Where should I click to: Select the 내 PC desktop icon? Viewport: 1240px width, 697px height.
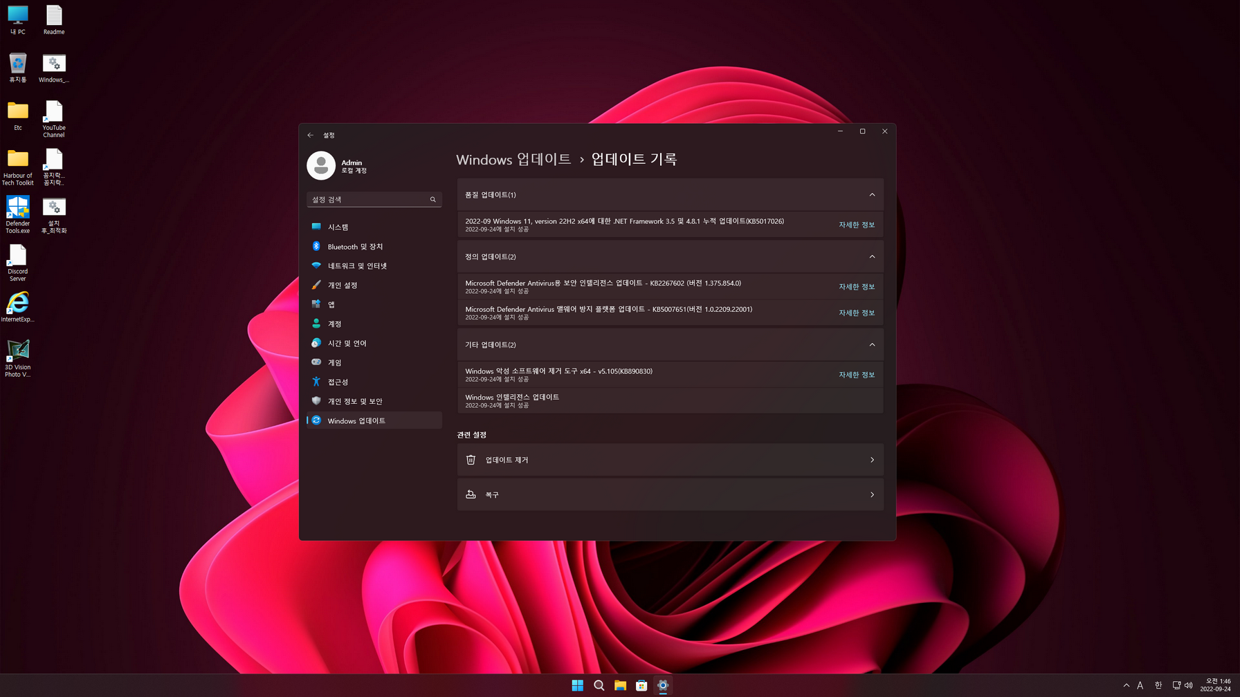click(x=18, y=20)
